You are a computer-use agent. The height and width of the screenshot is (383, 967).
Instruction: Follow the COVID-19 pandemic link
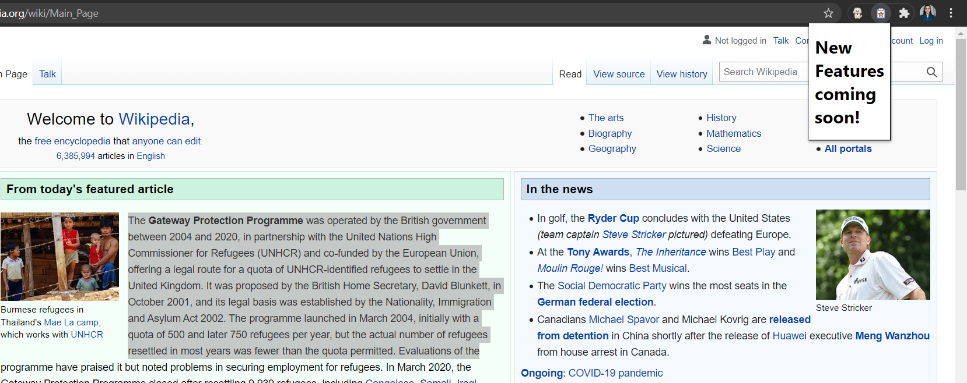click(615, 373)
